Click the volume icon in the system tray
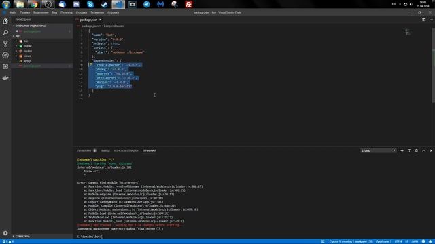 point(411,5)
